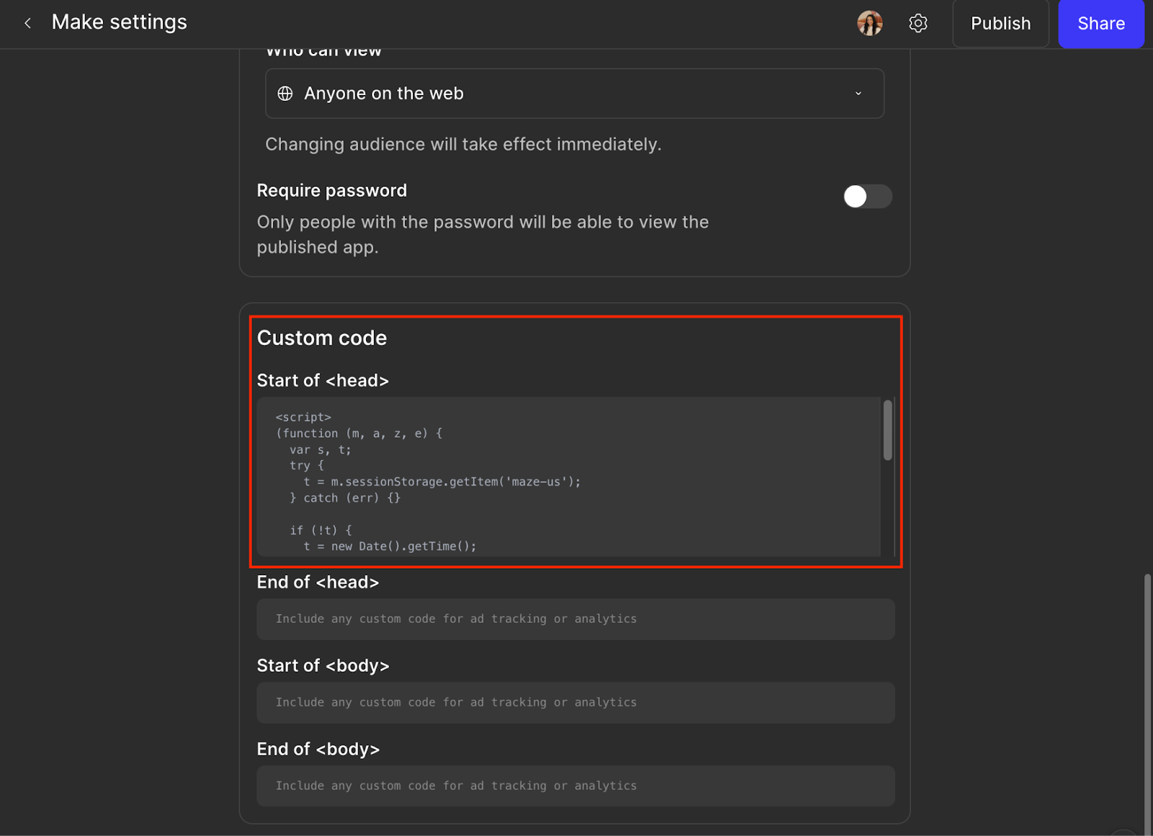Click the code editor's vertical scrollbar thumb
This screenshot has width=1153, height=836.
(888, 430)
